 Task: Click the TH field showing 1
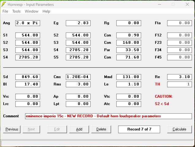point(179,84)
